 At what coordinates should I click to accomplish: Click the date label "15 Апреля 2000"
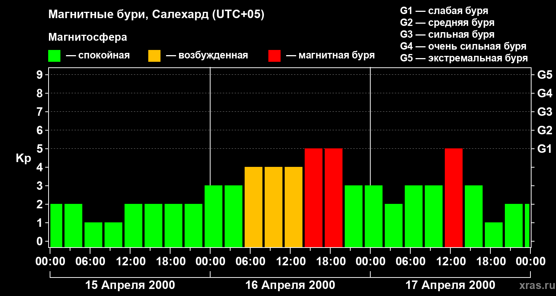coord(130,285)
